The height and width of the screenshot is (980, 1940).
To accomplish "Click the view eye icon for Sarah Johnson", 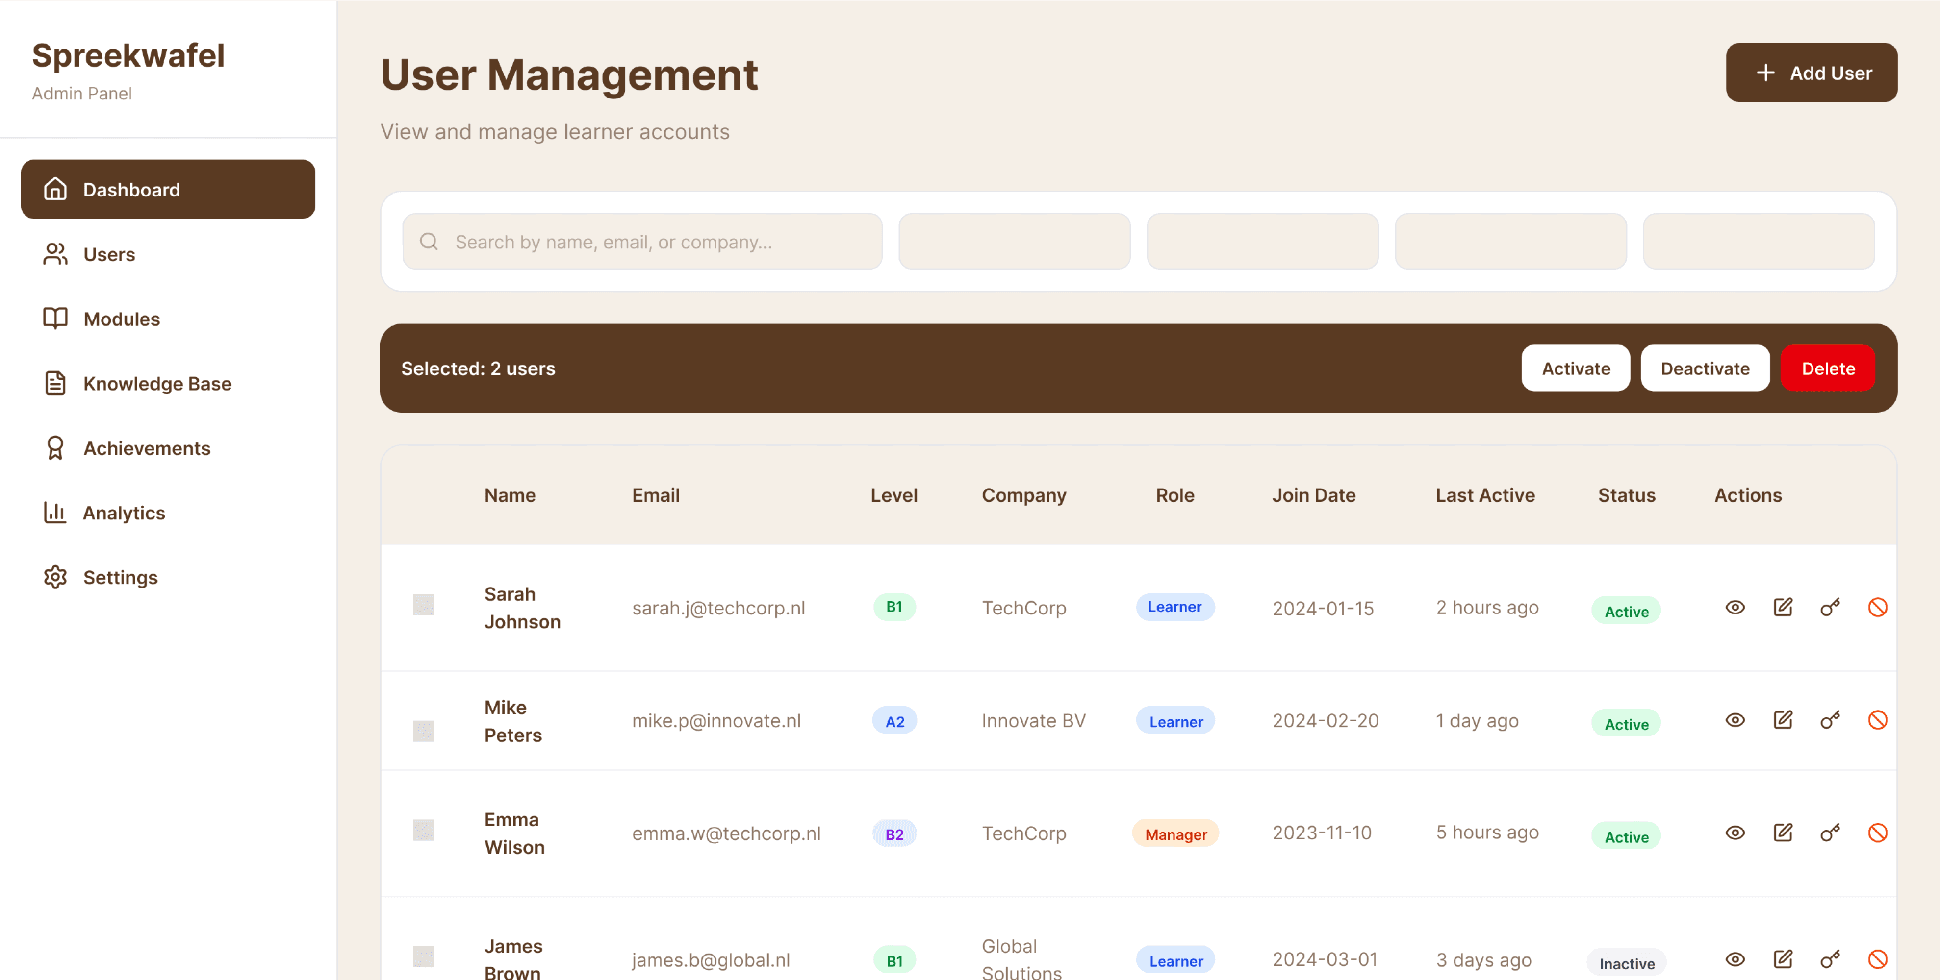I will coord(1735,608).
